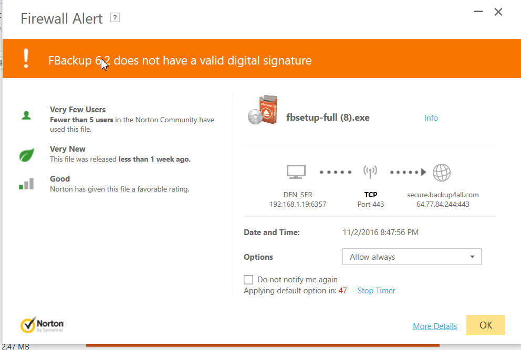The height and width of the screenshot is (350, 521).
Task: Click the FBackup installer box icon
Action: pos(263,110)
